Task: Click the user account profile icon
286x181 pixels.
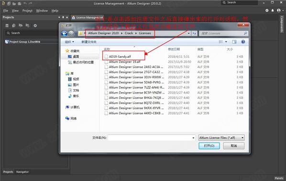Action: [278, 11]
